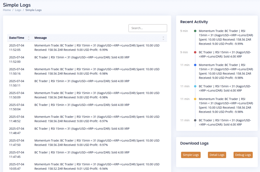Focus the Search logs input field

(148, 28)
